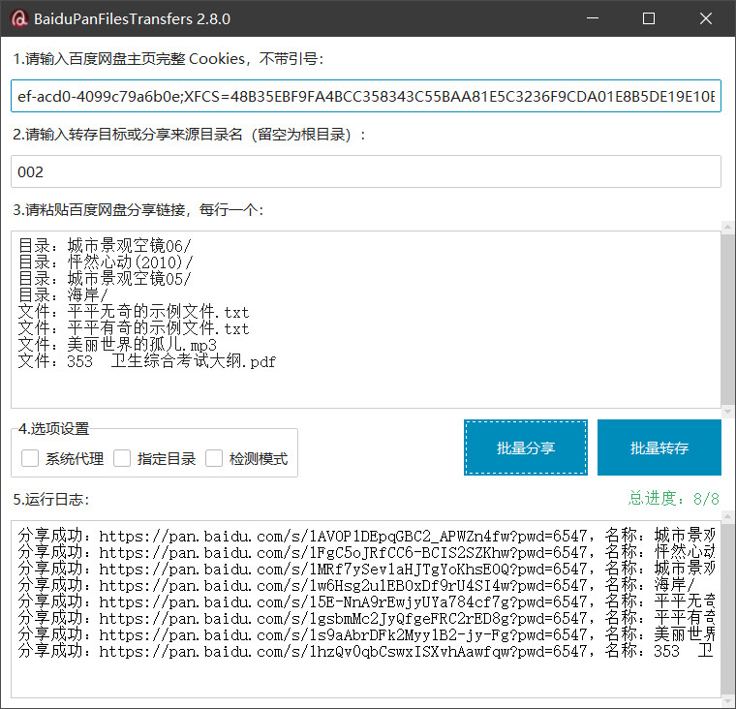This screenshot has width=736, height=709.
Task: Click the run log scroll-down arrow
Action: click(x=728, y=700)
